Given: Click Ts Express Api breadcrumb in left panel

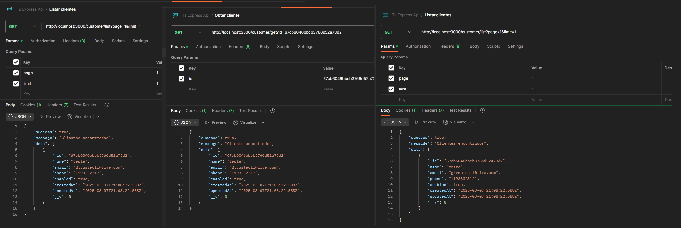Looking at the screenshot, I should (30, 9).
